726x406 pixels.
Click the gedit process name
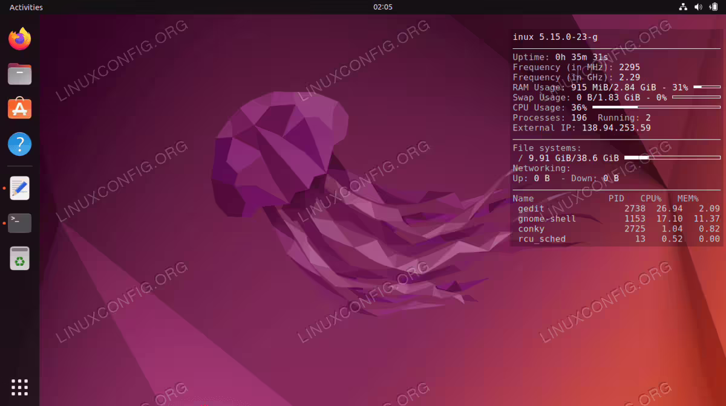pos(531,208)
